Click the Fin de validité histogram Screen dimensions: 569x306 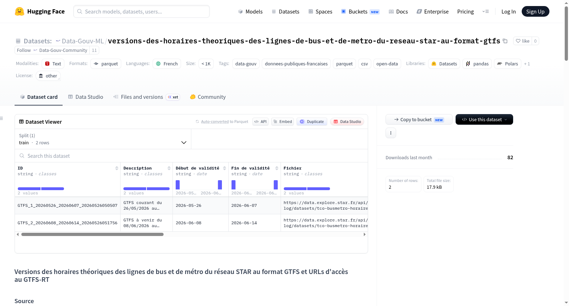pos(255,185)
